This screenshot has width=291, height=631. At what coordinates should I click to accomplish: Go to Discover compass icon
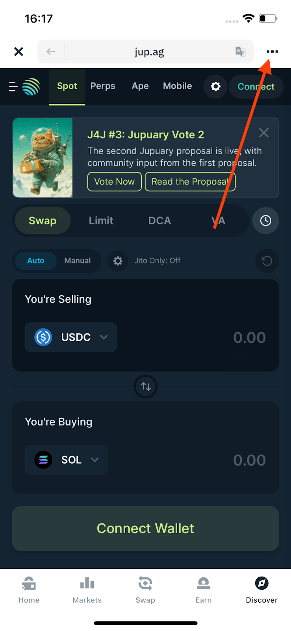click(261, 583)
